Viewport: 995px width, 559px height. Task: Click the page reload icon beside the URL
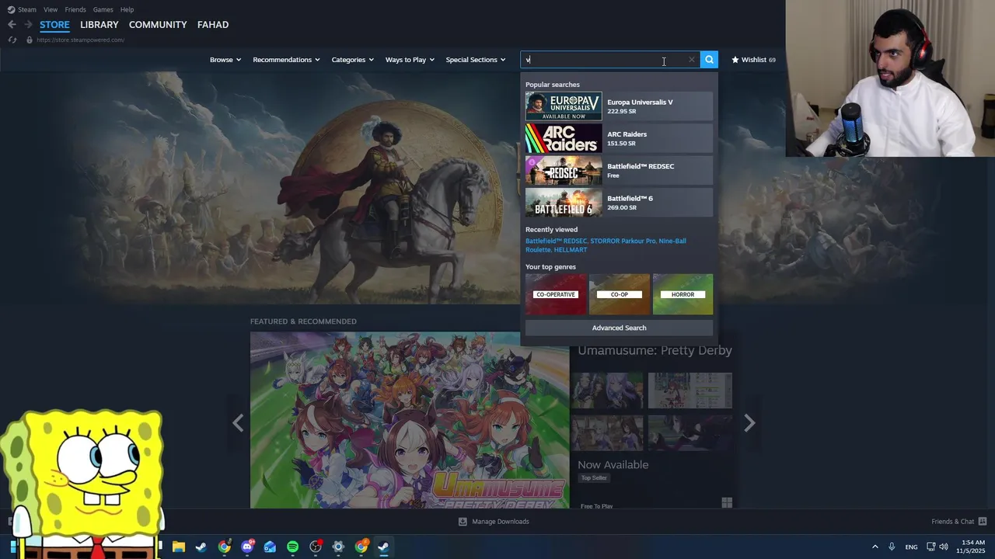(x=12, y=40)
